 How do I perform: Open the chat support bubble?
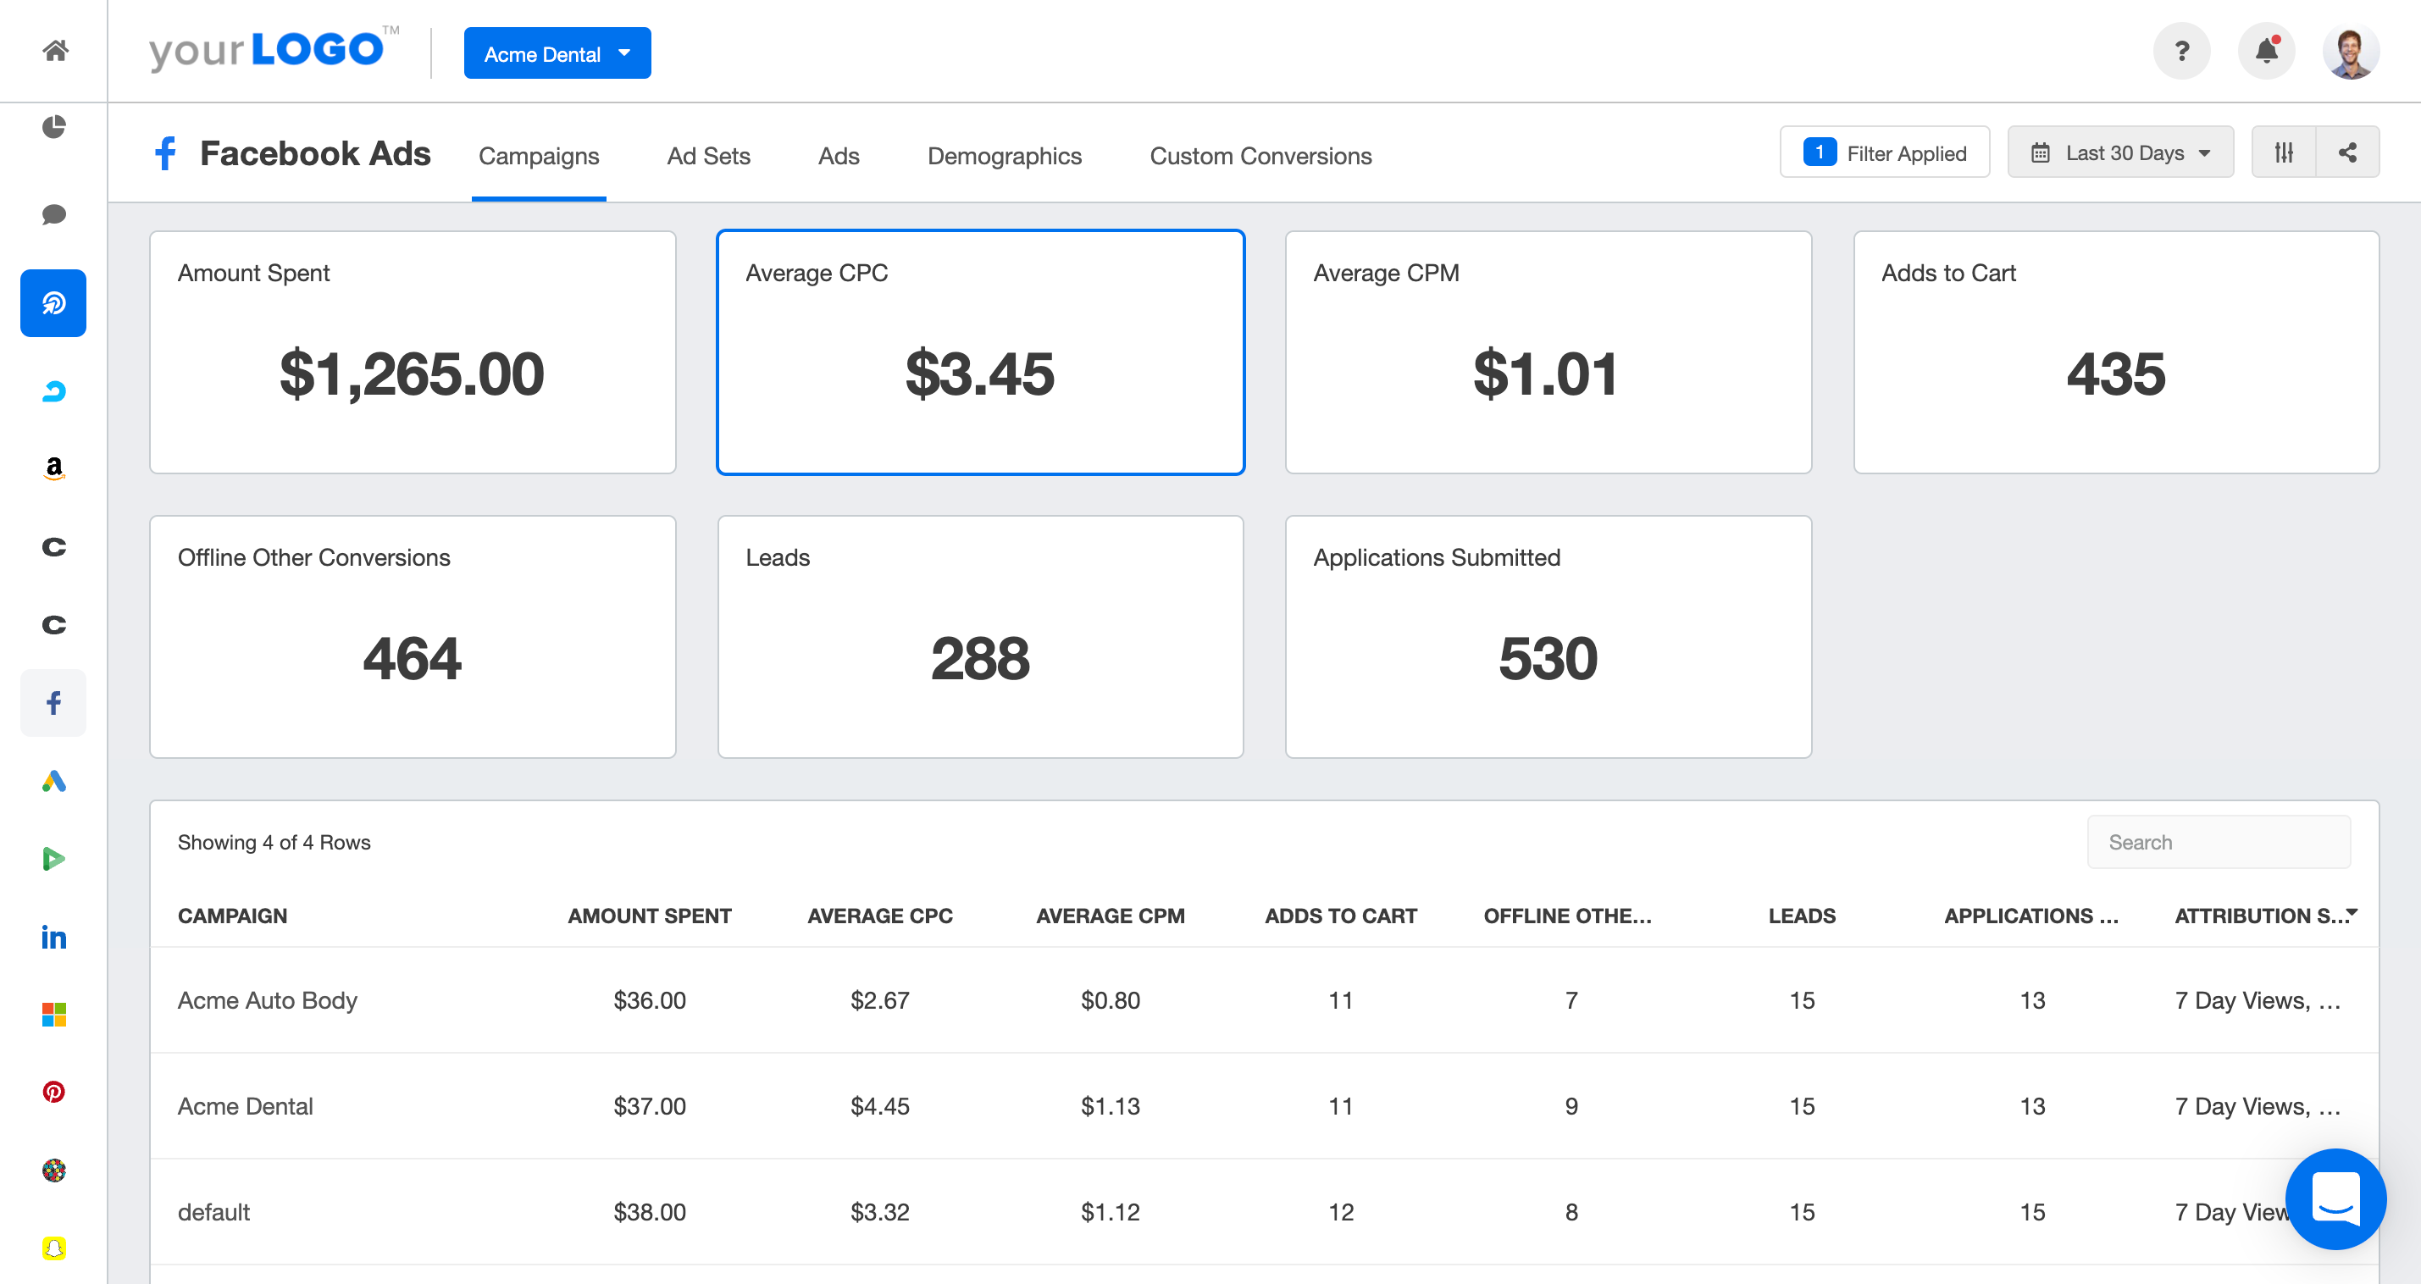[2335, 1198]
